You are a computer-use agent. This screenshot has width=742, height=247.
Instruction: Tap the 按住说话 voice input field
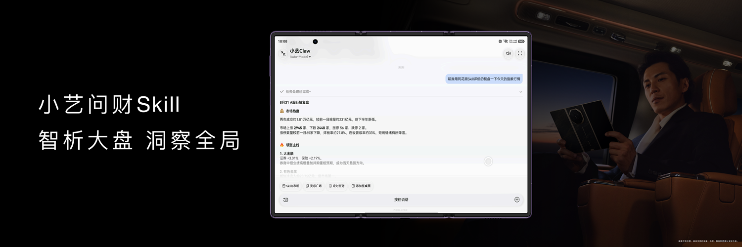pyautogui.click(x=401, y=200)
